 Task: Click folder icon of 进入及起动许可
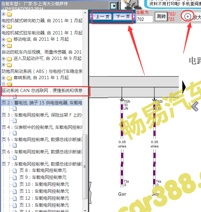click(x=9, y=59)
